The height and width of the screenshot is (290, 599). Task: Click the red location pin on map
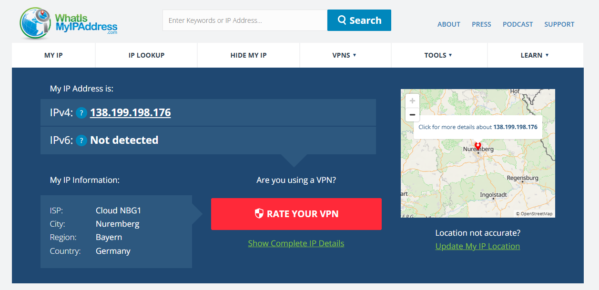click(478, 146)
